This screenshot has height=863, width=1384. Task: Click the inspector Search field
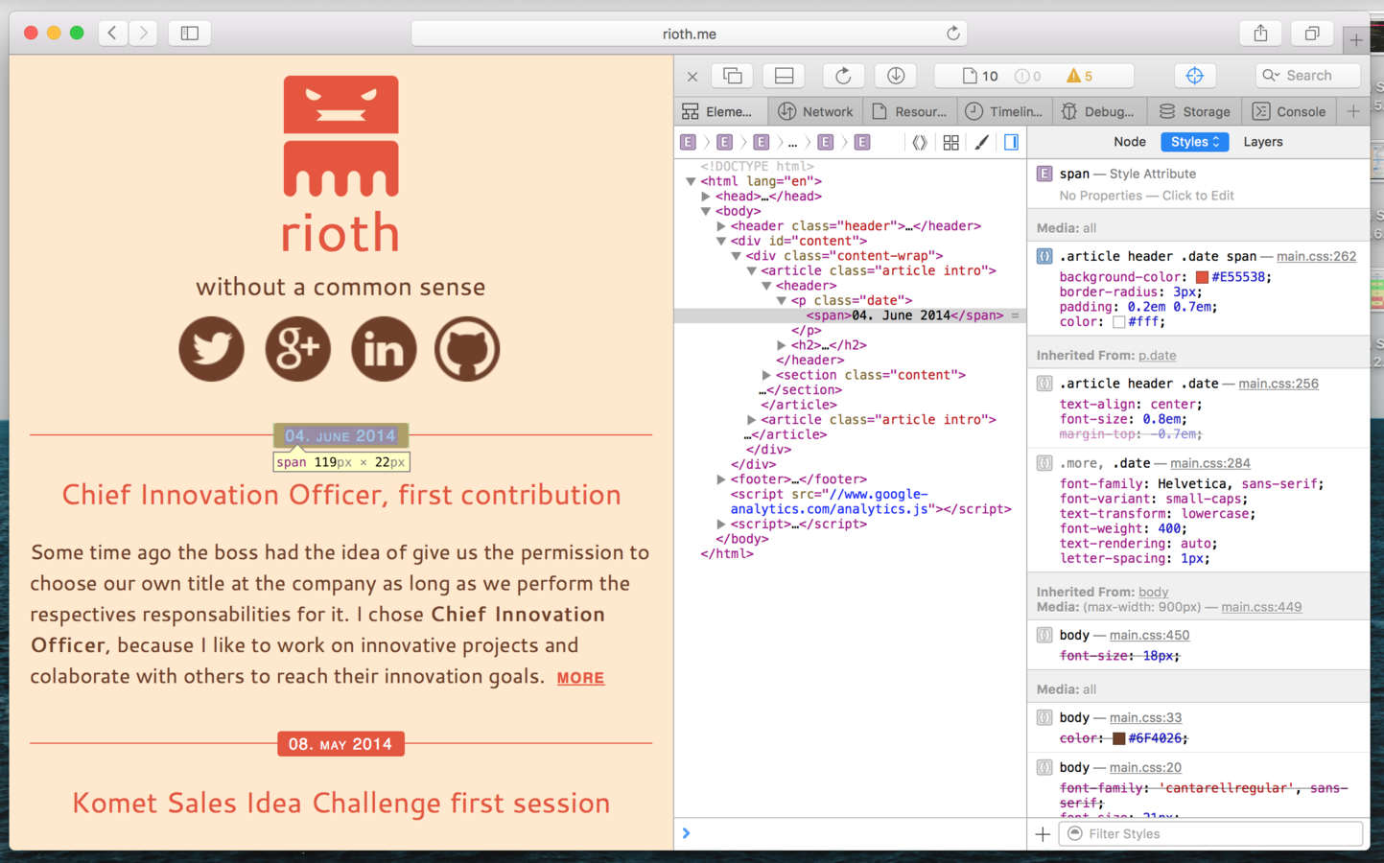pos(1307,75)
